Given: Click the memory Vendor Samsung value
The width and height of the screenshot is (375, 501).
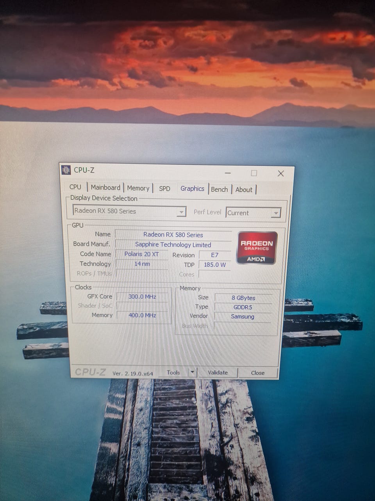Looking at the screenshot, I should 243,317.
